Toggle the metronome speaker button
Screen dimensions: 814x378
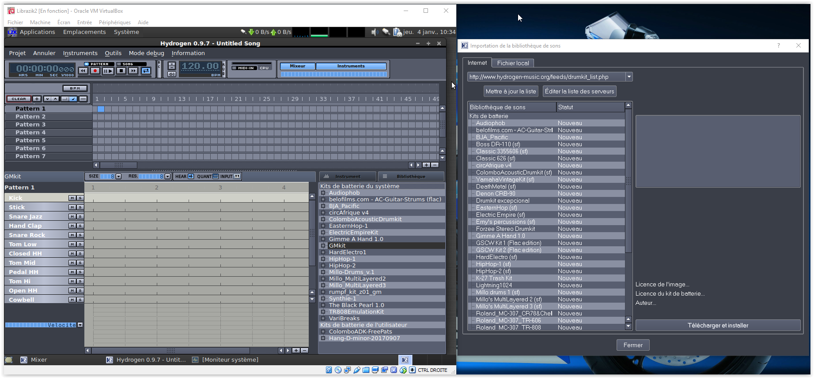pyautogui.click(x=172, y=74)
